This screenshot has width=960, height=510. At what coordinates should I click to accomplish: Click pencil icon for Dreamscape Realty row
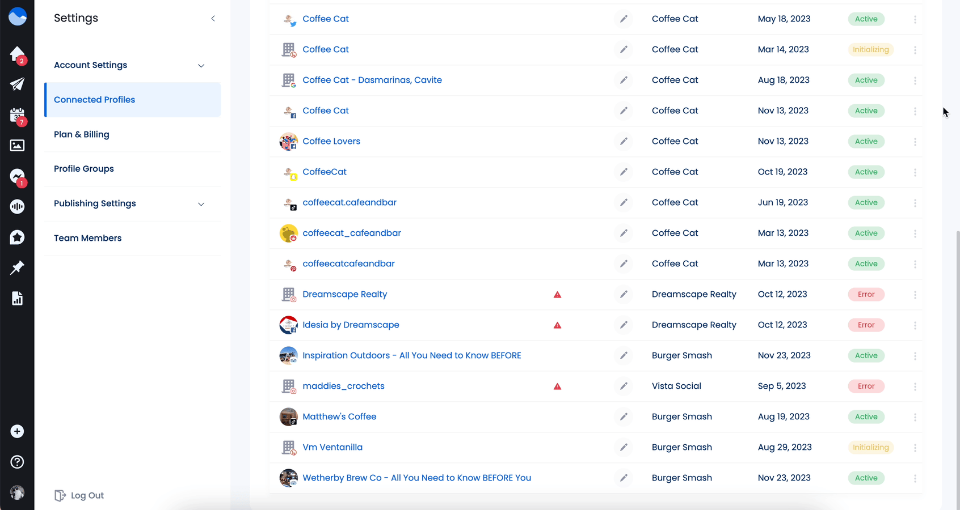click(x=624, y=294)
